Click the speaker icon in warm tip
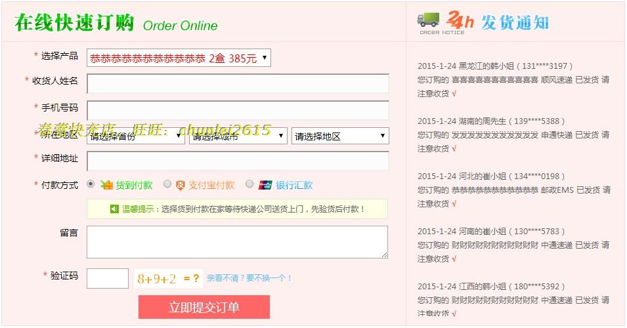Screen dimensions: 627x328 click(115, 209)
